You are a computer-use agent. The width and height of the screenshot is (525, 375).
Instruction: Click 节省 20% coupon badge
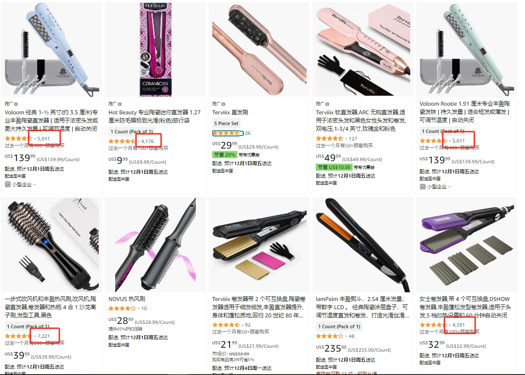pos(224,155)
